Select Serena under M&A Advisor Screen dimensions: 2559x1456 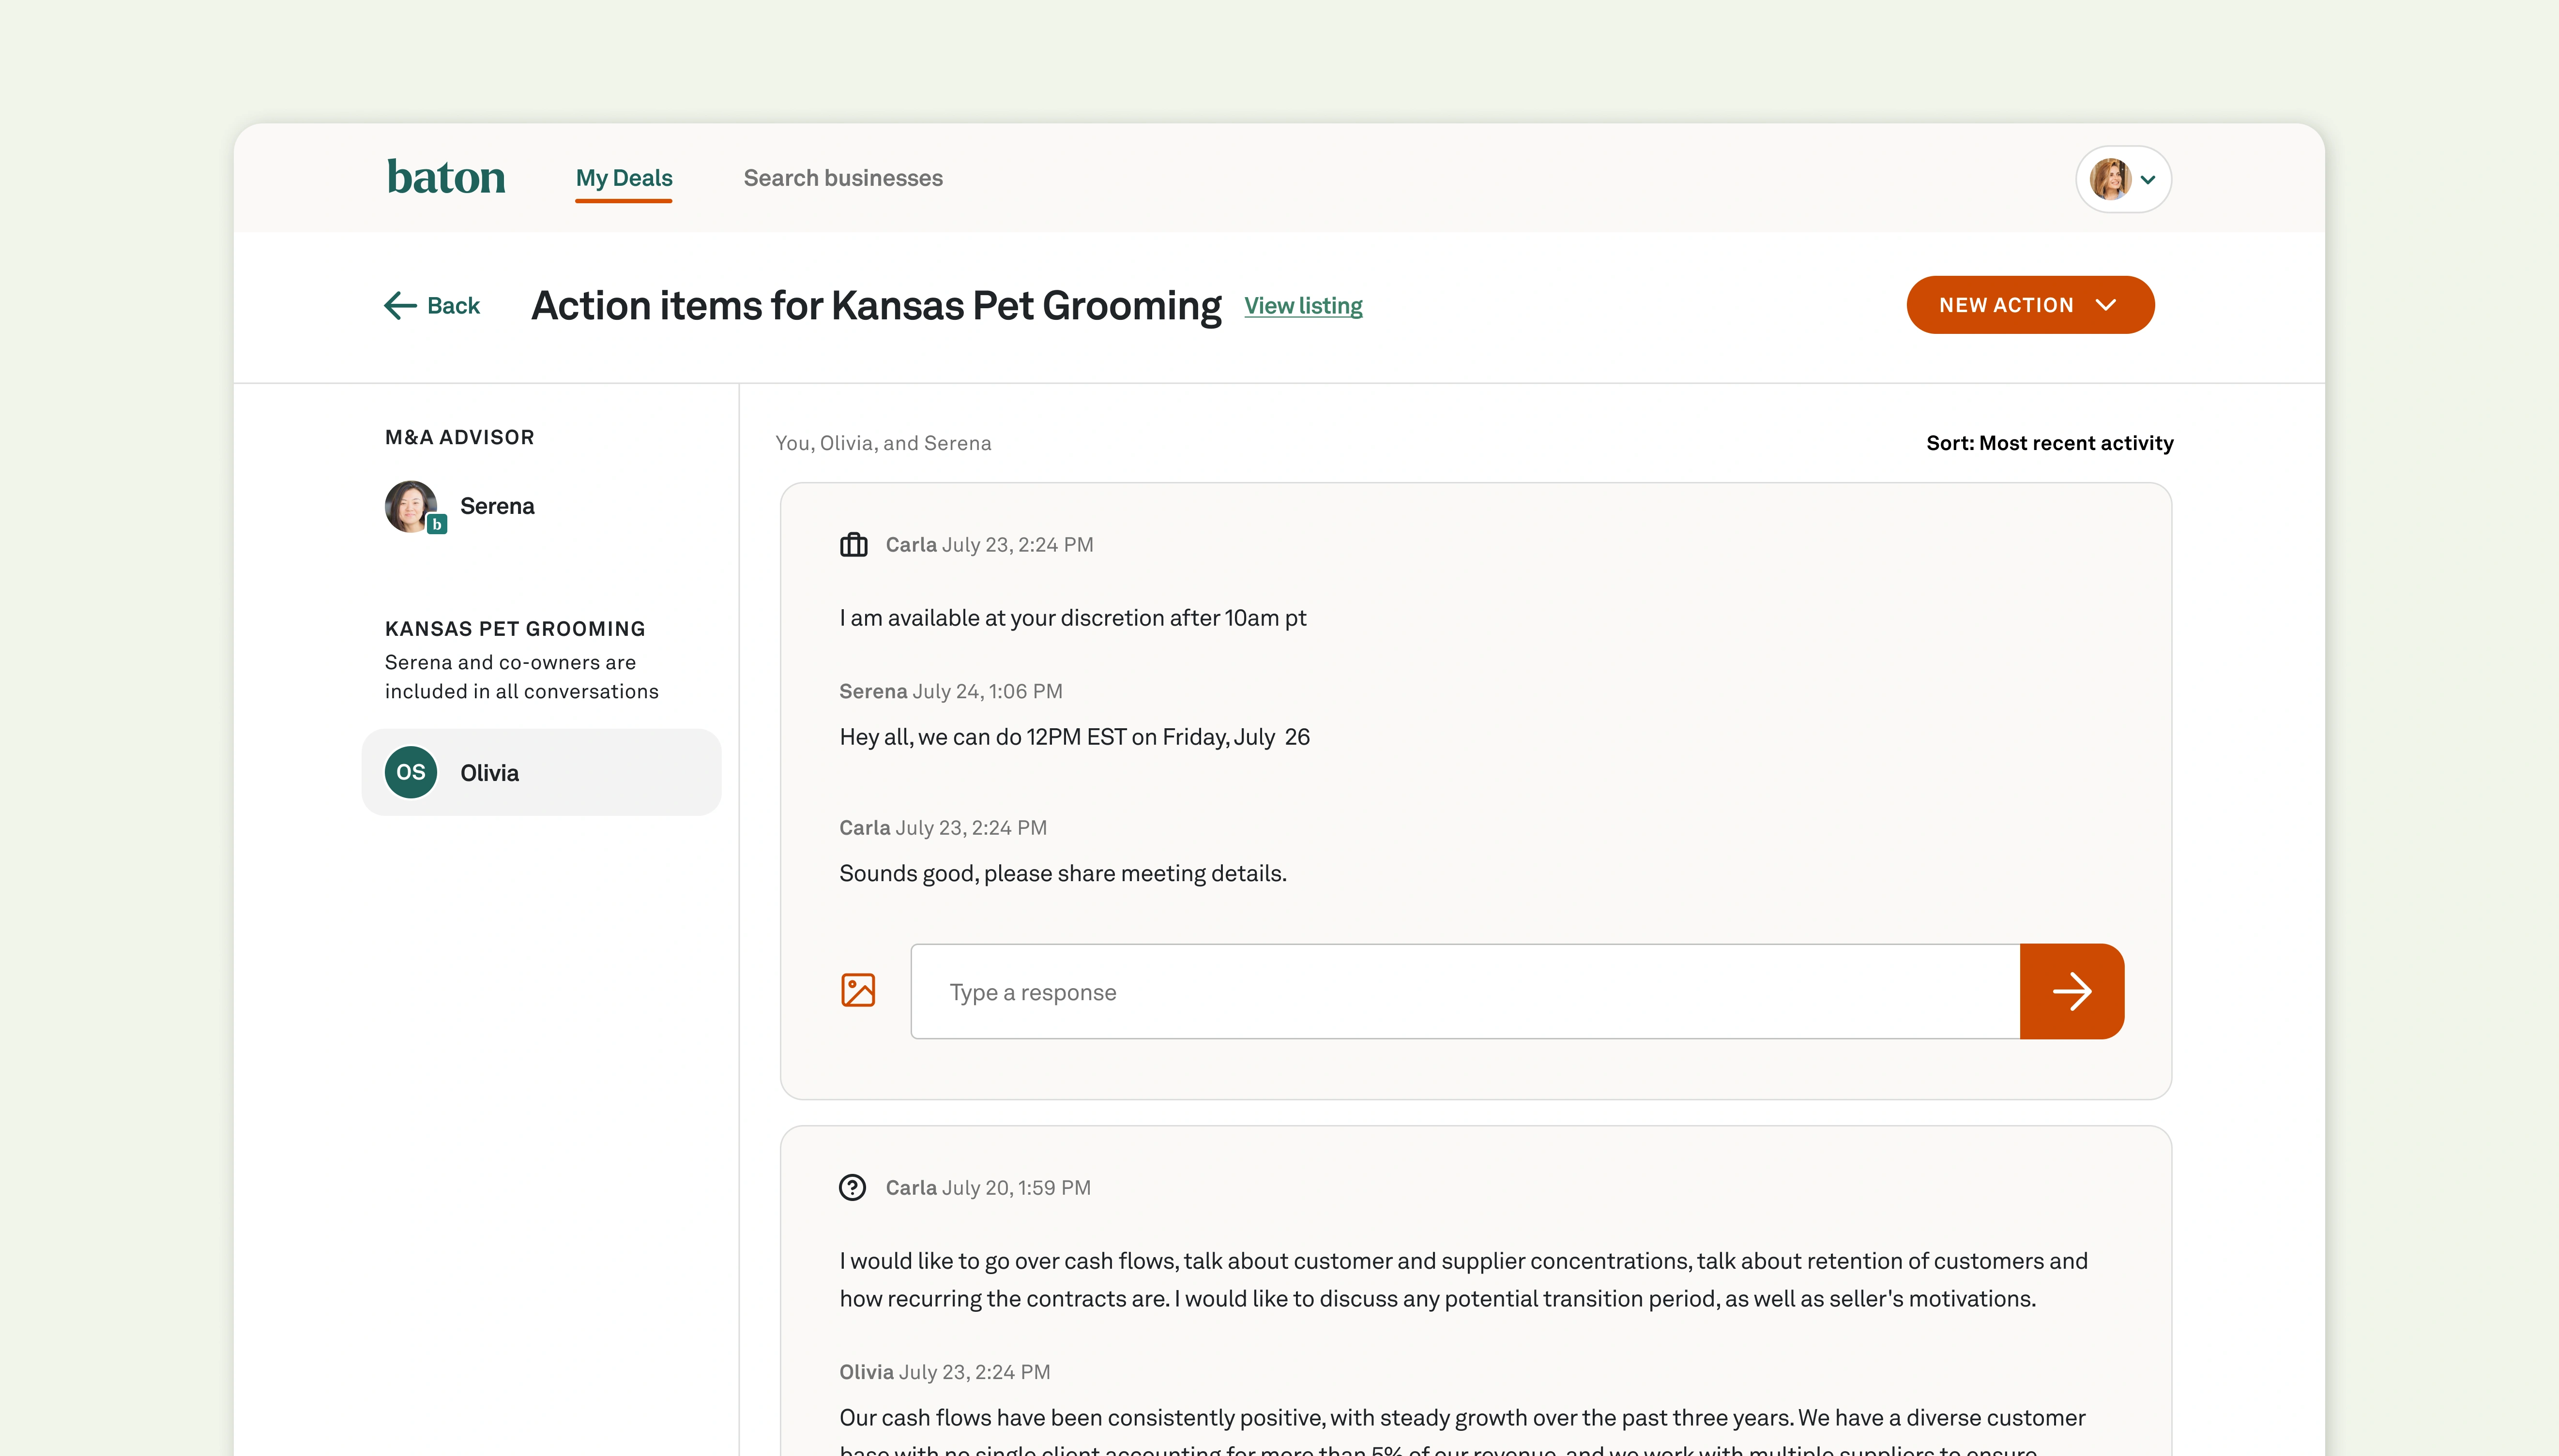[x=496, y=506]
